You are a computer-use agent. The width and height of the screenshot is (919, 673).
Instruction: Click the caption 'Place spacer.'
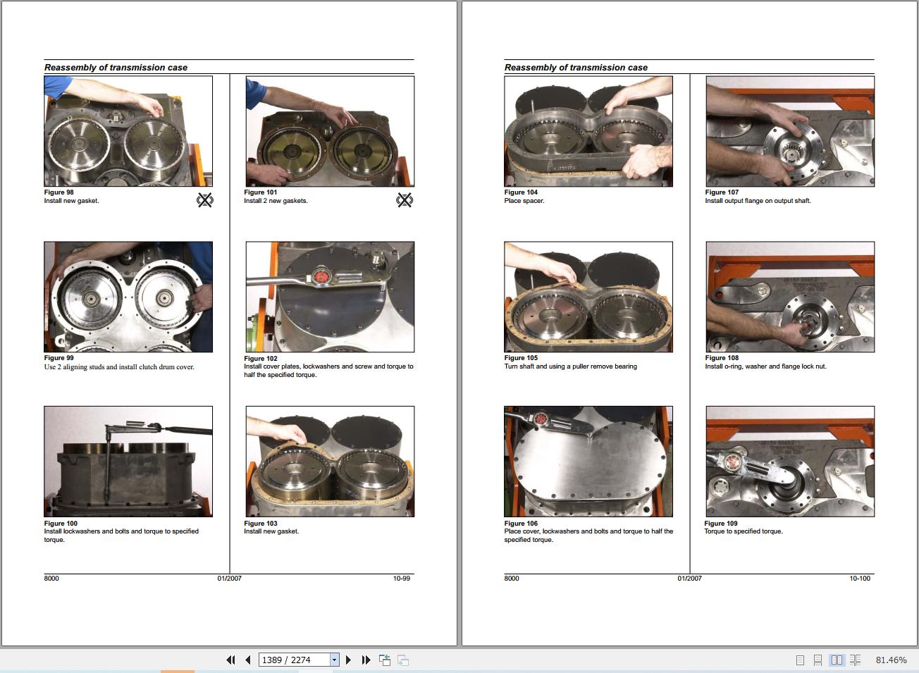click(524, 201)
